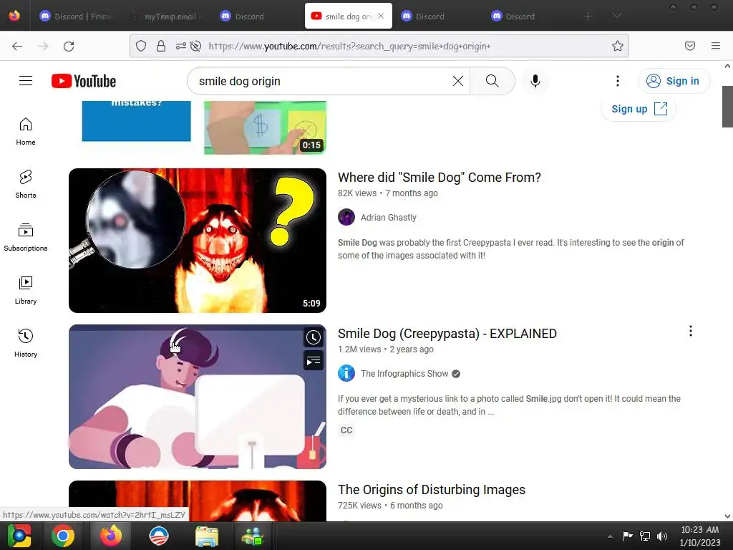Click the Infographics Show video thumbnail
The image size is (733, 550).
(198, 397)
